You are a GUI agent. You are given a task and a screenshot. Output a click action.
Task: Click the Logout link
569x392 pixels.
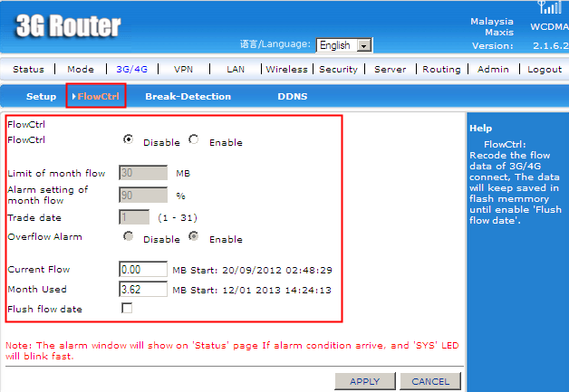point(545,69)
